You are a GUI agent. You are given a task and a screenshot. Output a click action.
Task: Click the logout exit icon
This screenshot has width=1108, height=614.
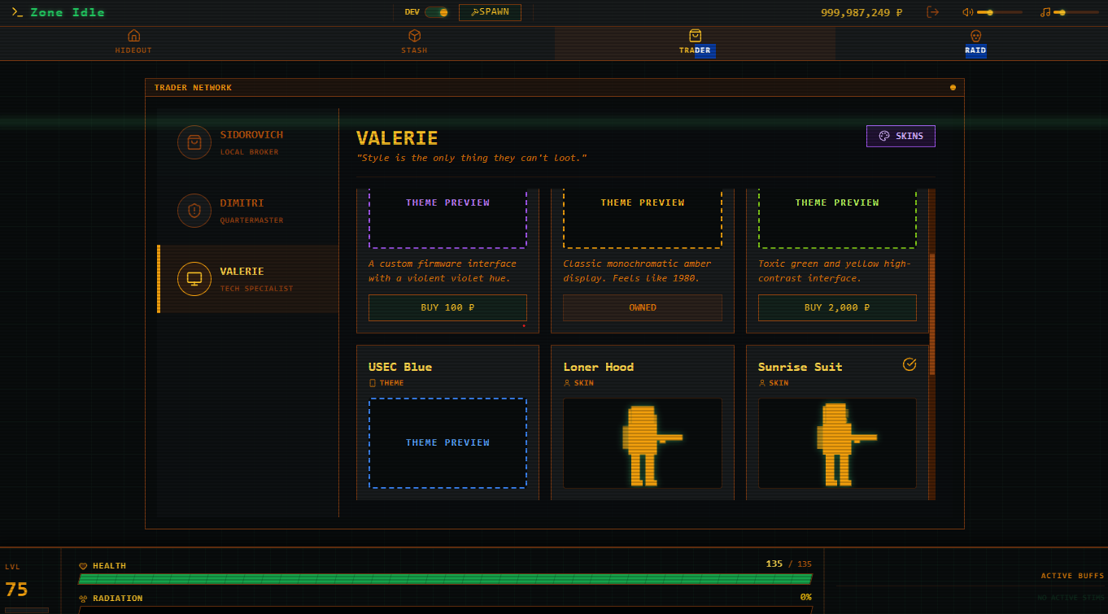pyautogui.click(x=933, y=12)
